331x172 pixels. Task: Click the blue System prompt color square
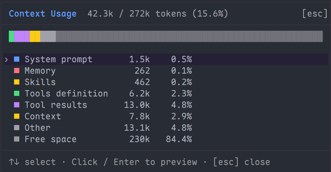pos(17,59)
